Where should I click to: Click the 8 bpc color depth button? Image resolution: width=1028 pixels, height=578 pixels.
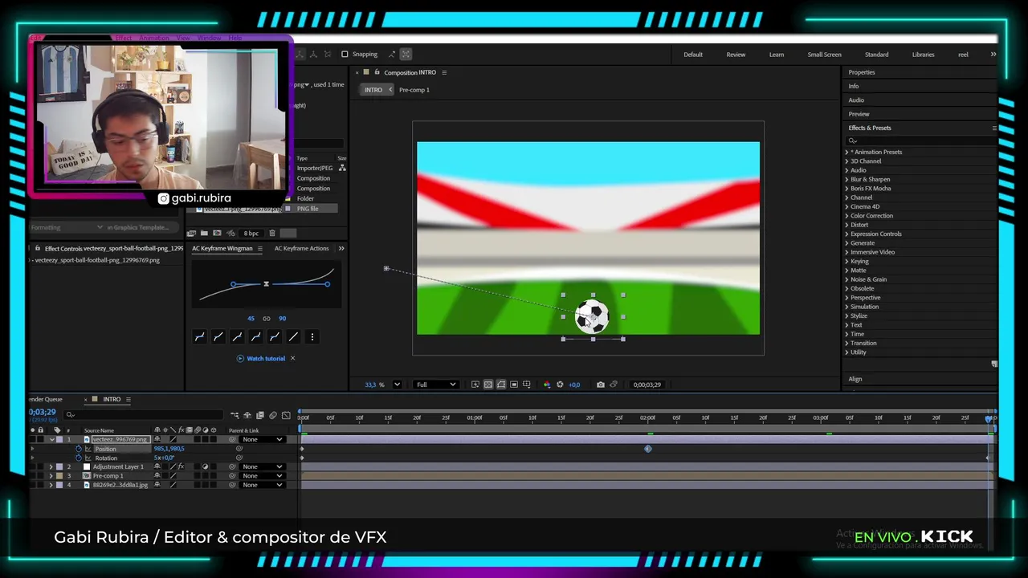[x=251, y=234]
